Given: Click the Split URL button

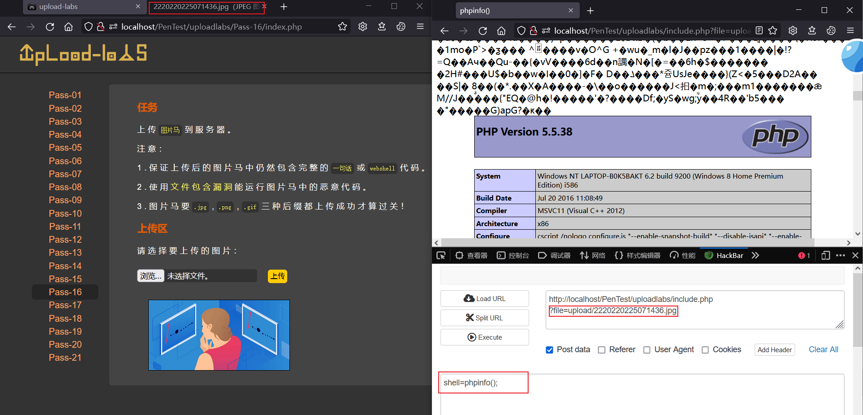Looking at the screenshot, I should (x=485, y=318).
